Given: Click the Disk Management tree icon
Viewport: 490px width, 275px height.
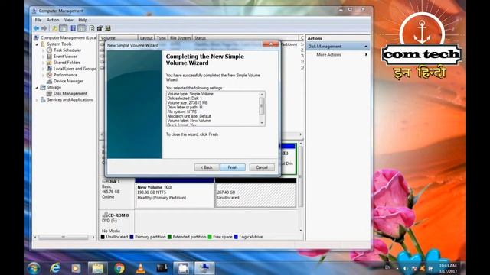Looking at the screenshot, I should point(49,93).
